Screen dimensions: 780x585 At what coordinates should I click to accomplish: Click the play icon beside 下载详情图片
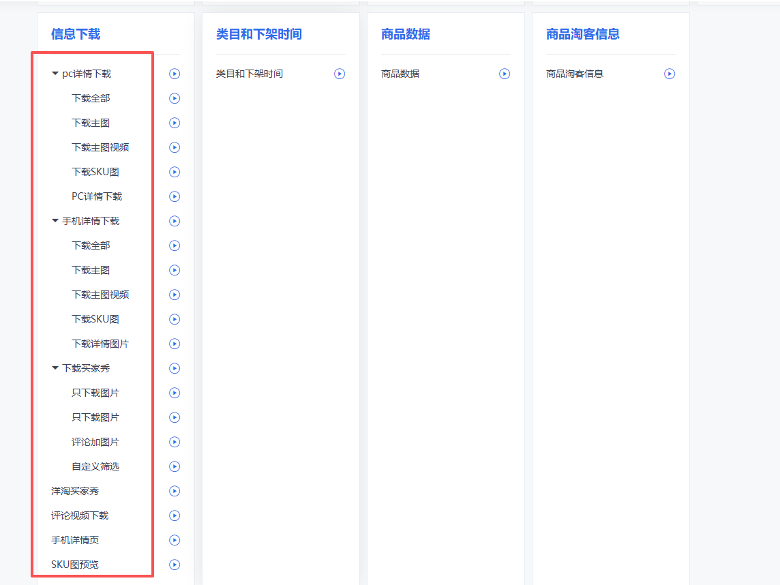coord(174,344)
